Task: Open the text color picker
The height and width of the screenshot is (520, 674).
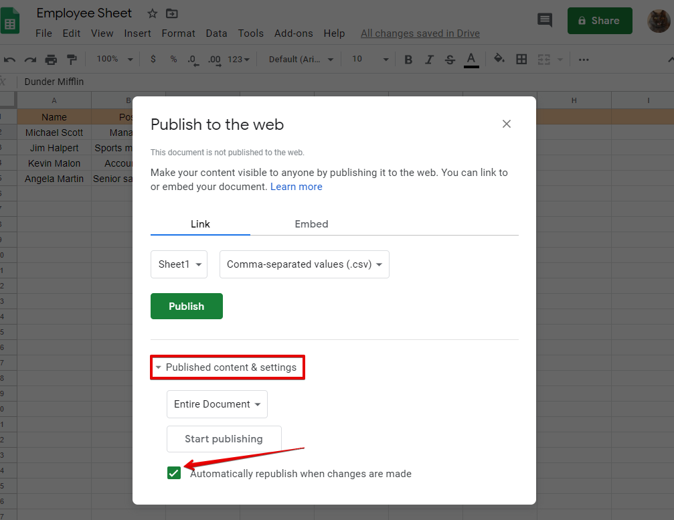Action: 471,60
